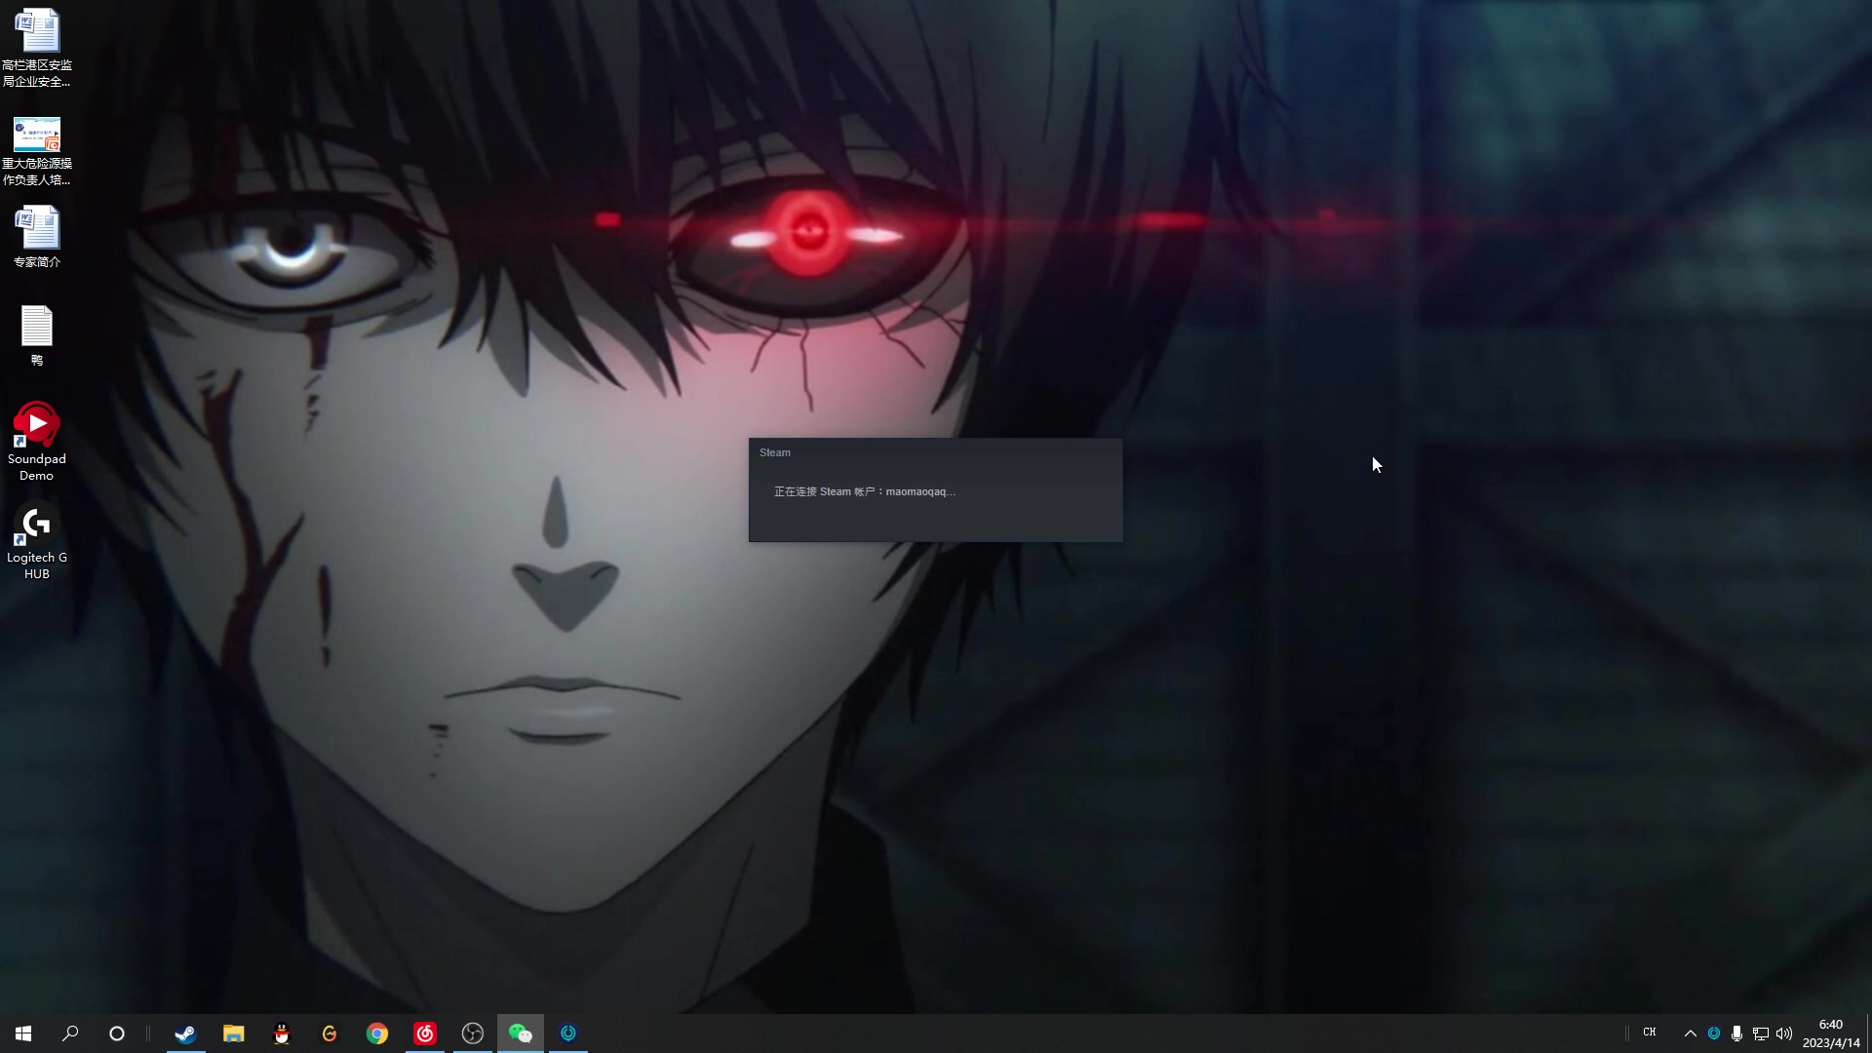Open NetEase Cloud Music taskbar icon

coord(425,1033)
